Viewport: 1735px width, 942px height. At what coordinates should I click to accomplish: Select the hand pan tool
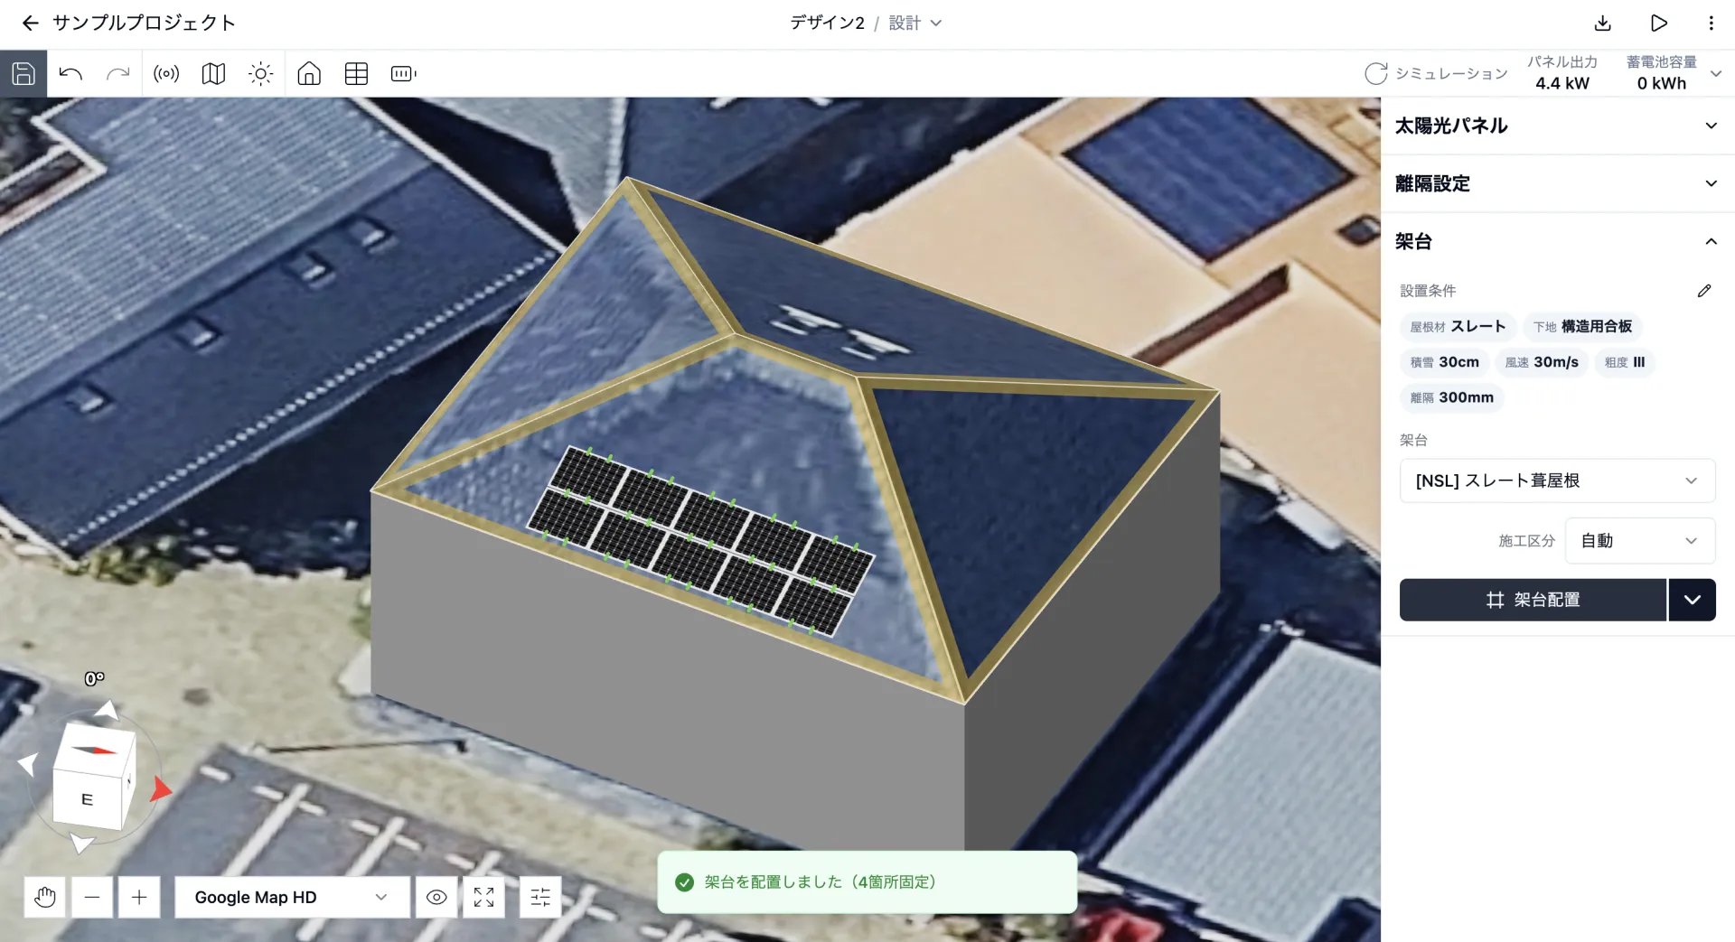(44, 897)
